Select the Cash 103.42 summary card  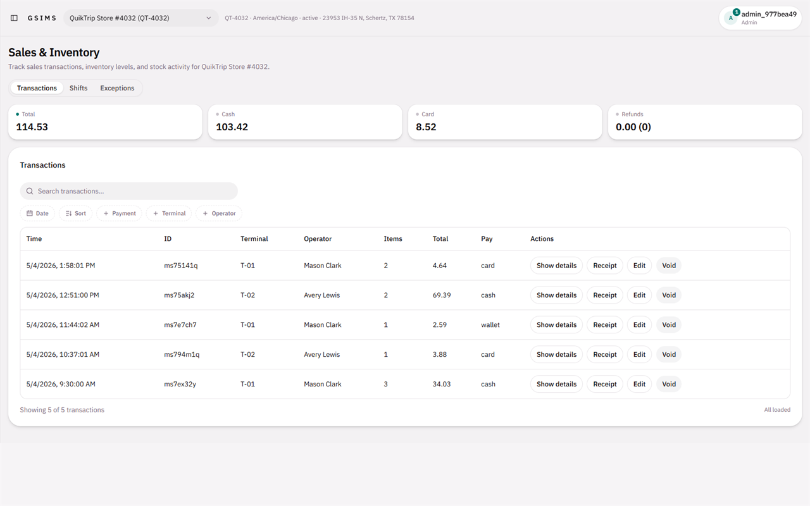[305, 122]
